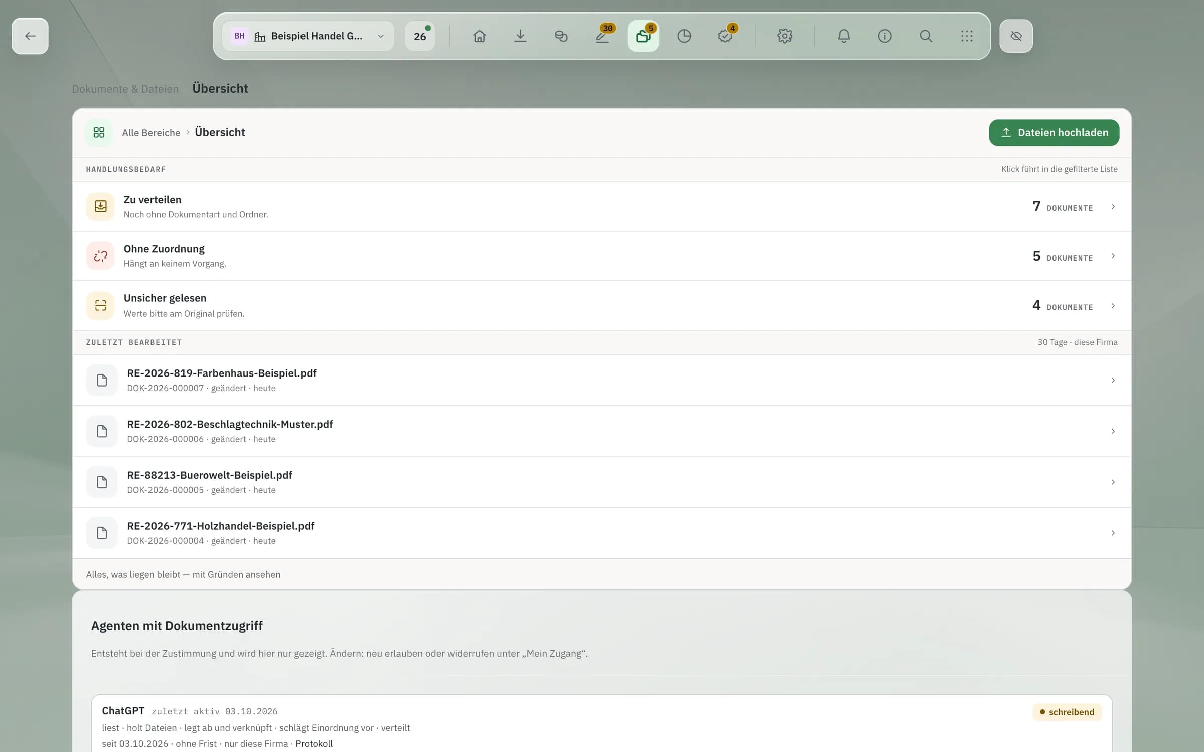Open the pen icon with badge 30
The height and width of the screenshot is (752, 1204).
pos(603,36)
